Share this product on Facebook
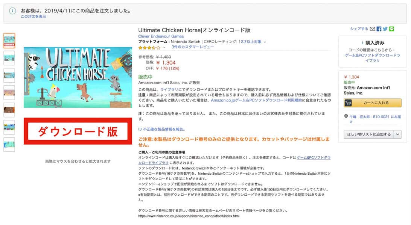The height and width of the screenshot is (225, 411). click(x=379, y=29)
